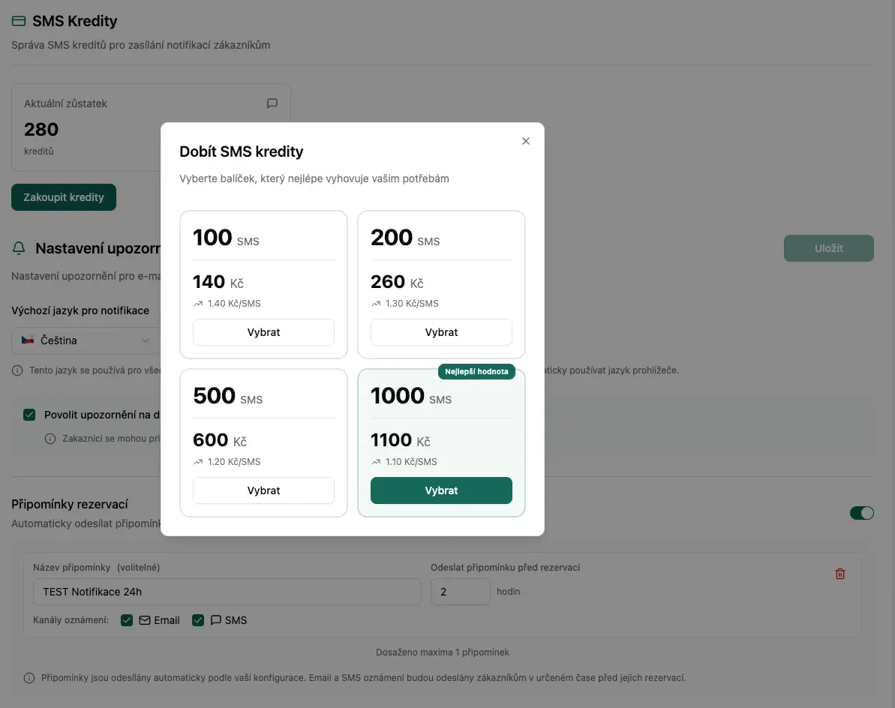This screenshot has width=895, height=708.
Task: Toggle the Připomínky rezervací switch
Action: click(x=861, y=513)
